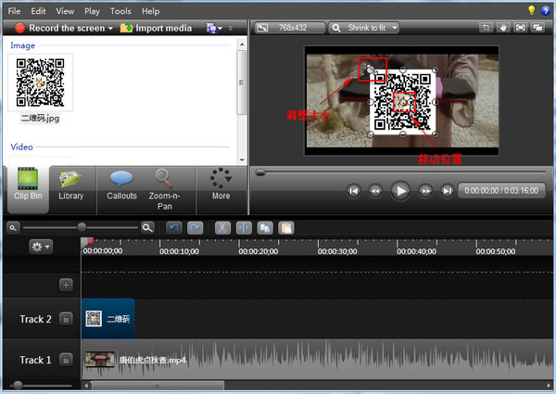Screen dimensions: 556x394
Task: Click the timeline scroll left arrow
Action: (86, 385)
